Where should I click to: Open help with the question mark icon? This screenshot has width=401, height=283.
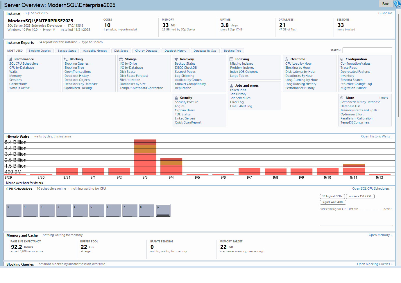(397, 4)
